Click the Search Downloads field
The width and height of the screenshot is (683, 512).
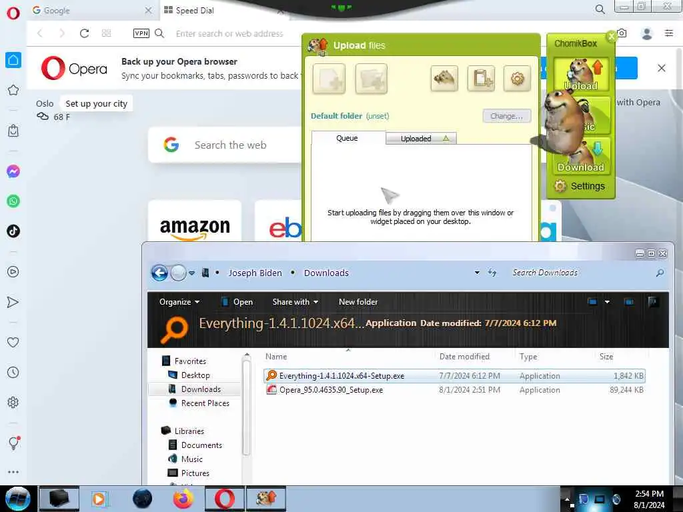[581, 273]
